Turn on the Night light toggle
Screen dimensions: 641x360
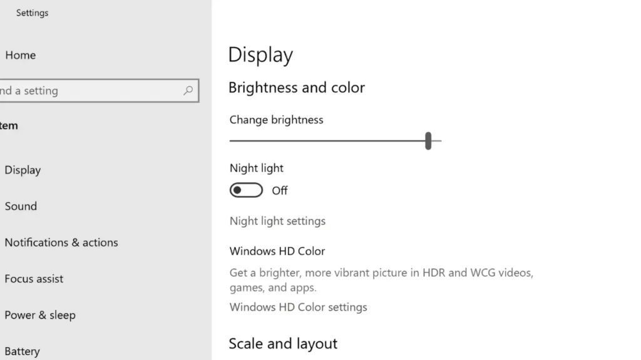[246, 191]
